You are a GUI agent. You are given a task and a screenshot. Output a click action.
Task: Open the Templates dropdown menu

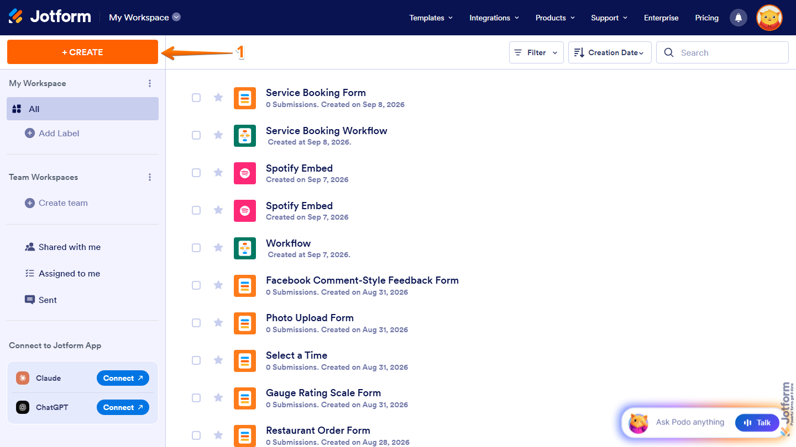pyautogui.click(x=431, y=18)
